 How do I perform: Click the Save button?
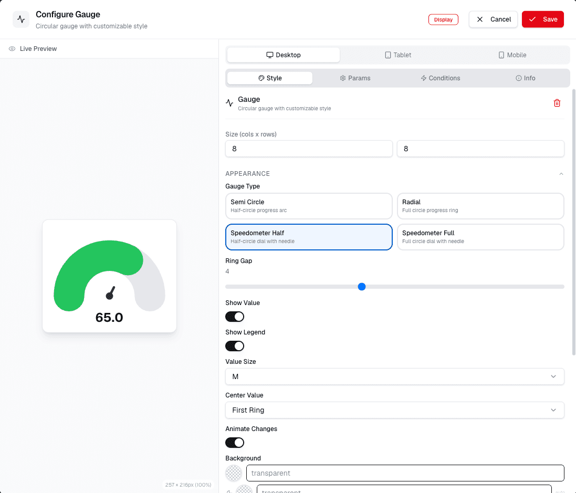(x=542, y=19)
